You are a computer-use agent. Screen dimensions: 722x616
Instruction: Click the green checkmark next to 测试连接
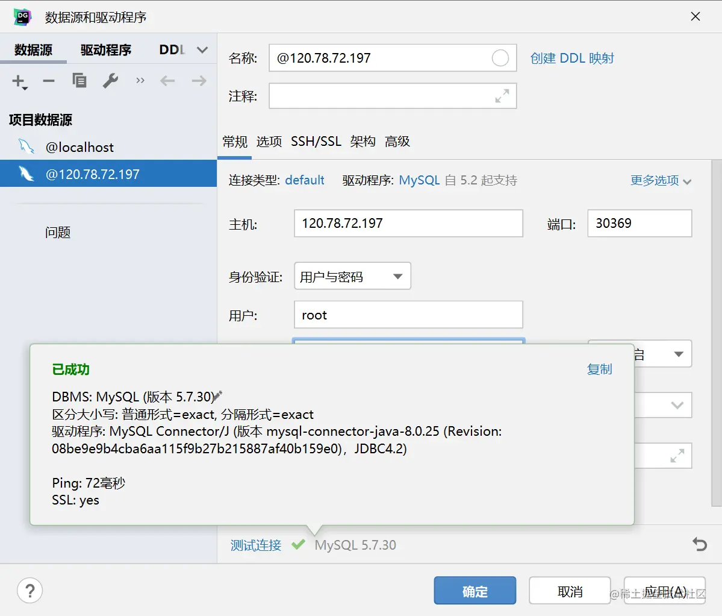point(299,544)
